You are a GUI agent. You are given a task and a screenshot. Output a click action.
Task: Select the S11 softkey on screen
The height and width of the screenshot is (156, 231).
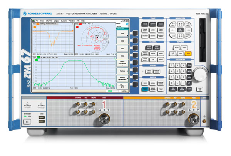click(x=122, y=34)
